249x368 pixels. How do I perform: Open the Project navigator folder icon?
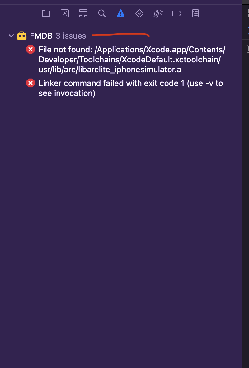pyautogui.click(x=46, y=13)
